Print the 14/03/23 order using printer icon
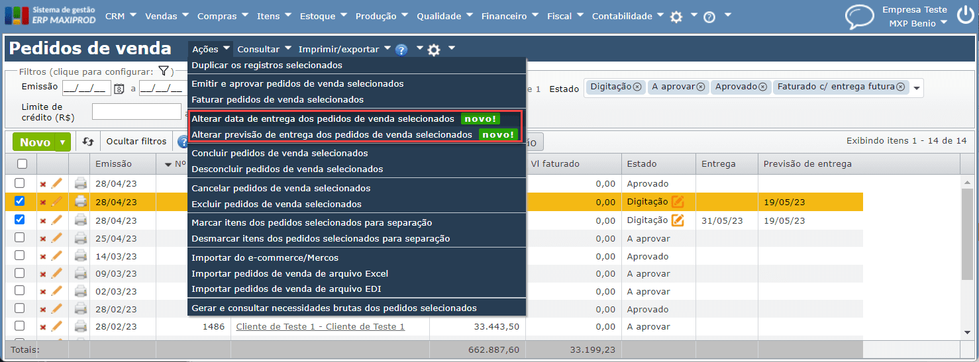 coord(80,255)
